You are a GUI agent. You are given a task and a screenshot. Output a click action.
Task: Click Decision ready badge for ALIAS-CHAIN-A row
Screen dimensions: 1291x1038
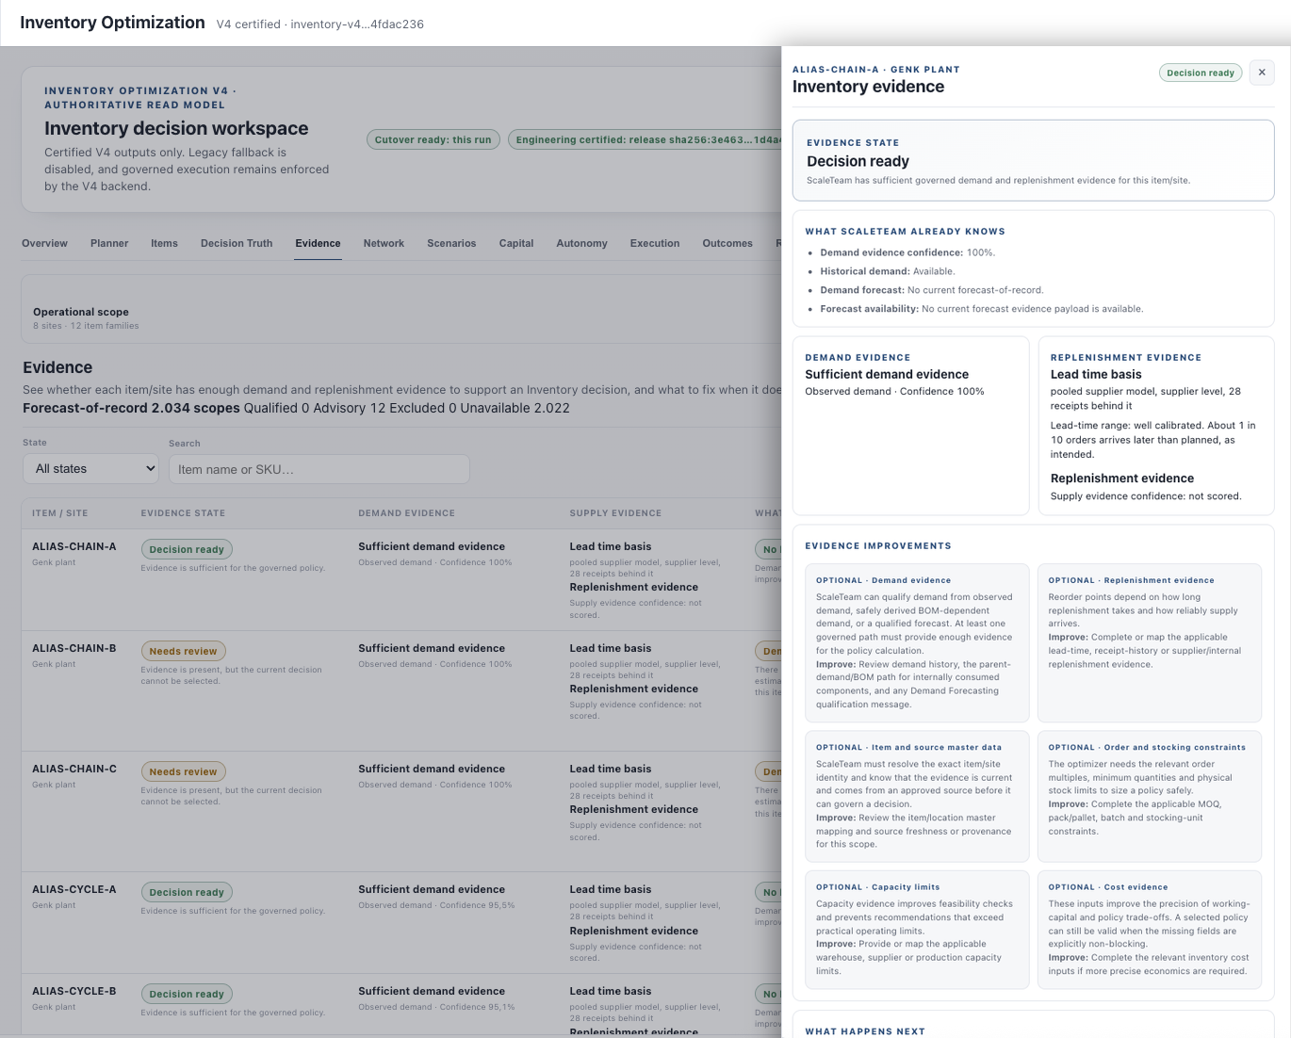pyautogui.click(x=187, y=549)
